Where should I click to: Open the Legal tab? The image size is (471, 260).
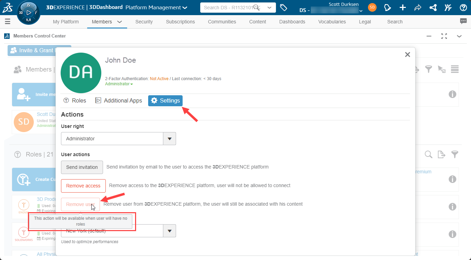coord(365,22)
